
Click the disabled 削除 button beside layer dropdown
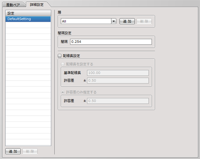[x=144, y=21]
